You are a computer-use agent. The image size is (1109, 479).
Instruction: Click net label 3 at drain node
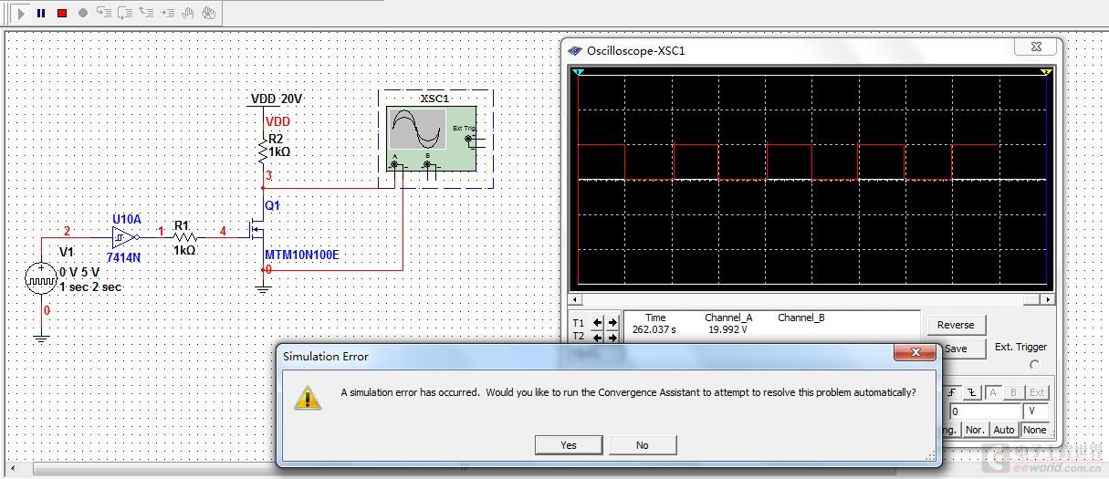[268, 175]
